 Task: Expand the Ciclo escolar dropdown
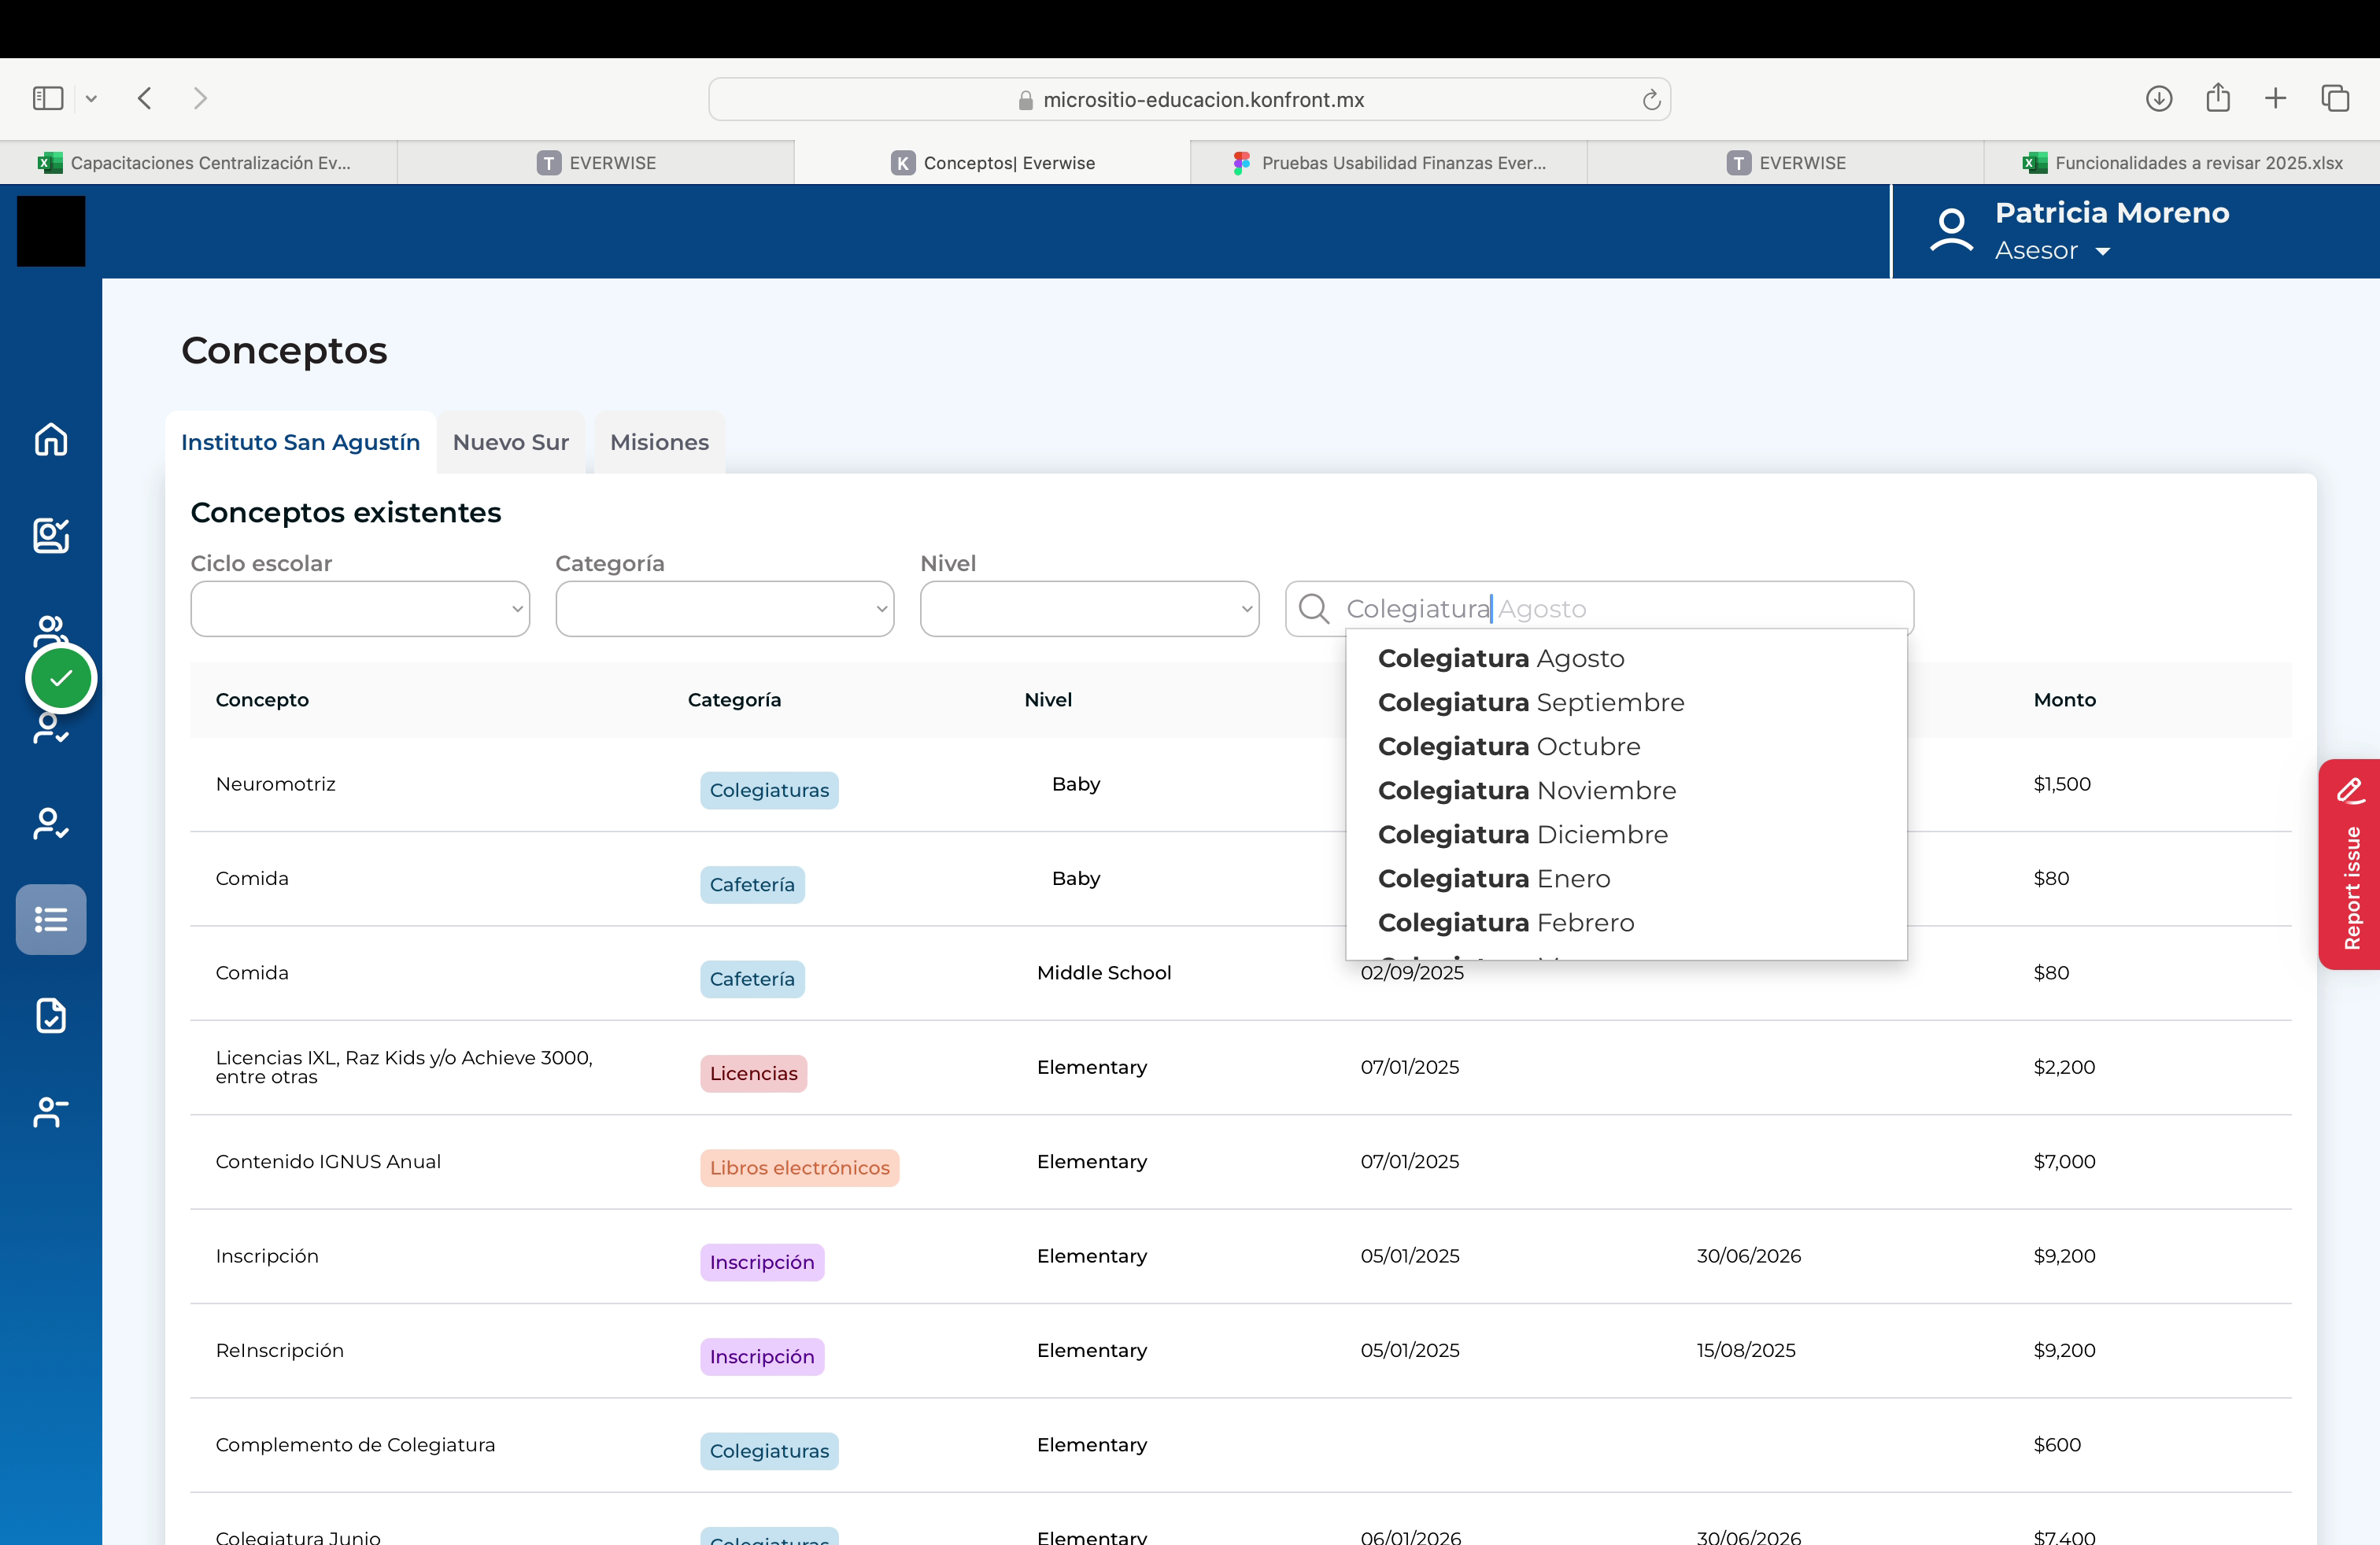360,607
